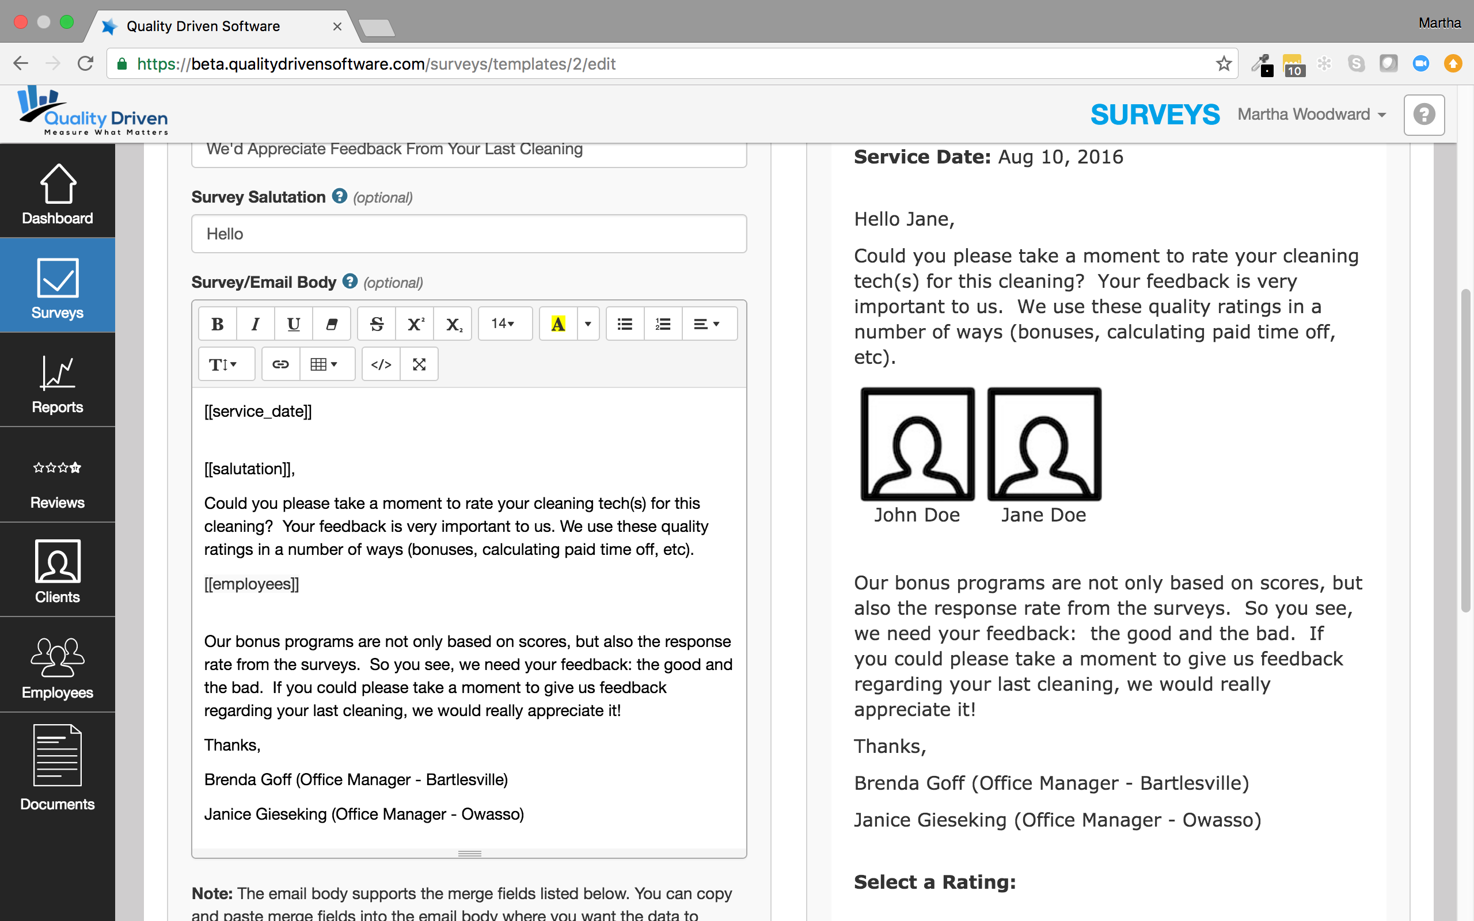
Task: Insert a numbered ordered list
Action: [663, 324]
